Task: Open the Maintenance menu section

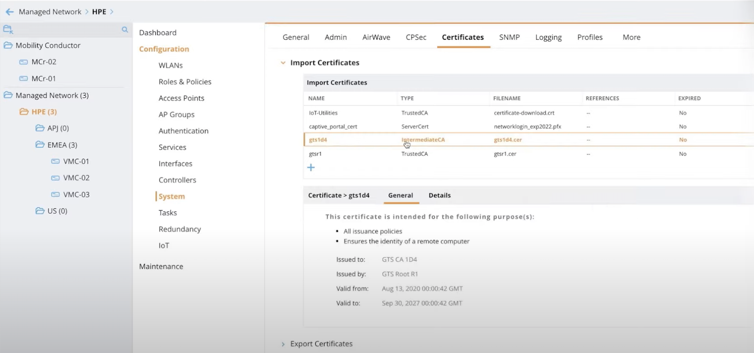Action: (161, 267)
